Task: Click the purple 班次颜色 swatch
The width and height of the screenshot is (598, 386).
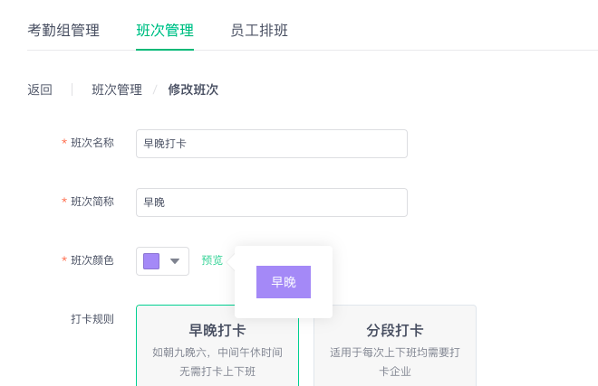Action: 151,261
